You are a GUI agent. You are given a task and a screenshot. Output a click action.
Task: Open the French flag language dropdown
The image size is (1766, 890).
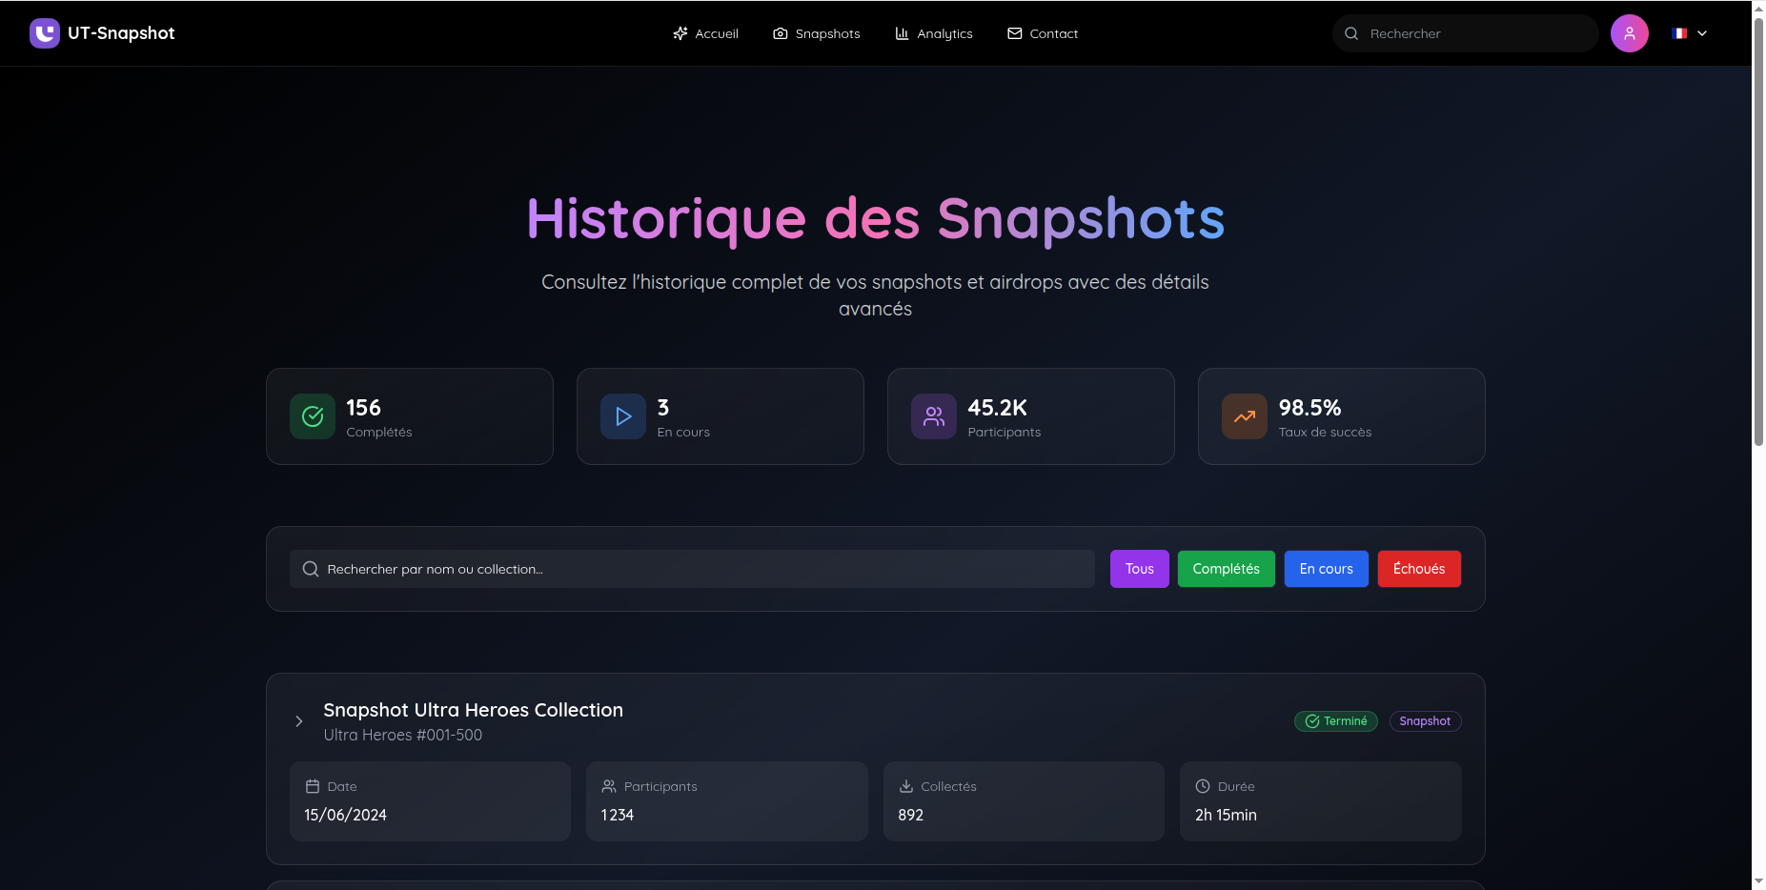1689,33
